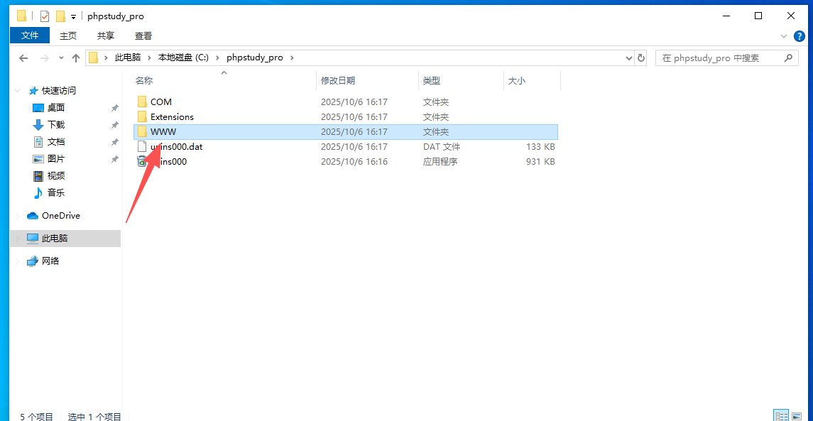813x421 pixels.
Task: Select the unins000 application row
Action: pyautogui.click(x=346, y=162)
